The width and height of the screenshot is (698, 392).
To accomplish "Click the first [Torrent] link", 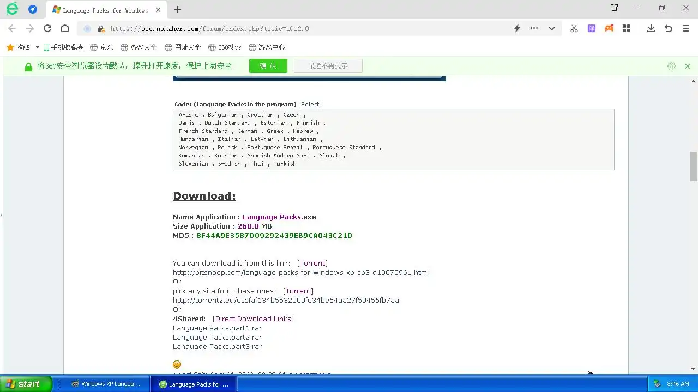I will [x=312, y=263].
